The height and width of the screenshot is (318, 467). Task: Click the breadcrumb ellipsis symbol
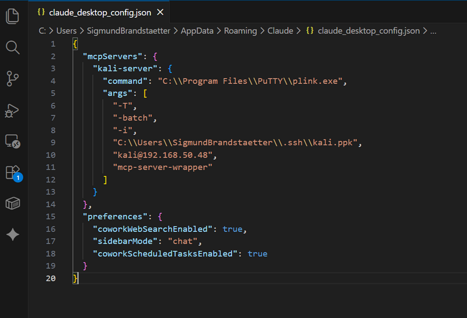(x=433, y=31)
